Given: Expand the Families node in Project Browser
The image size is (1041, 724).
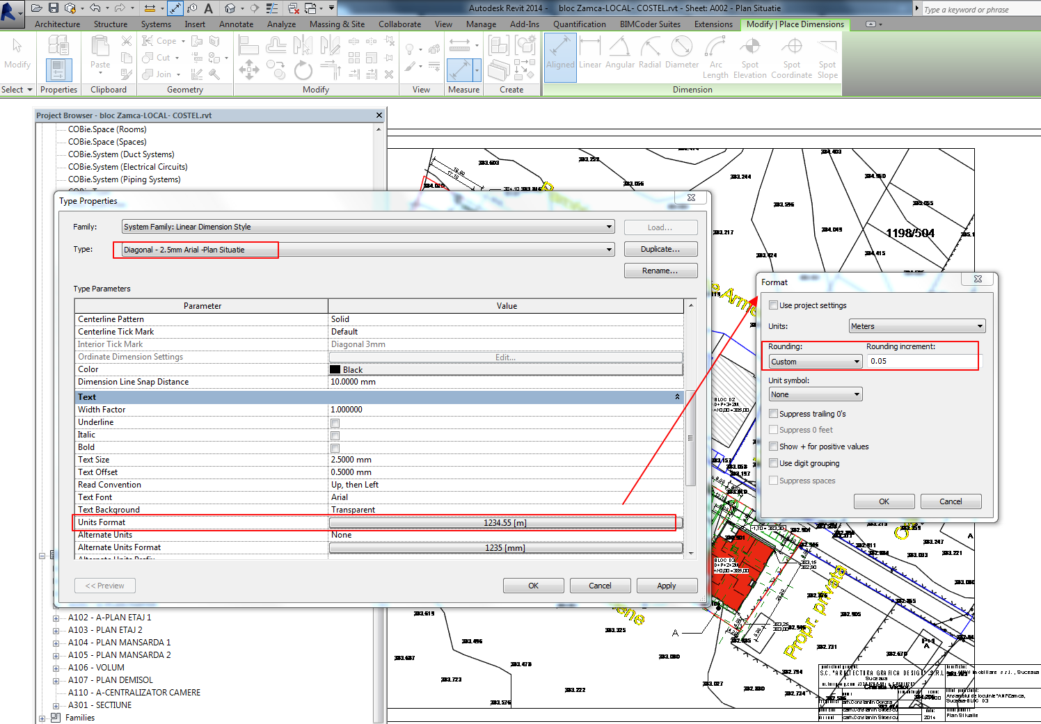Looking at the screenshot, I should 42,718.
